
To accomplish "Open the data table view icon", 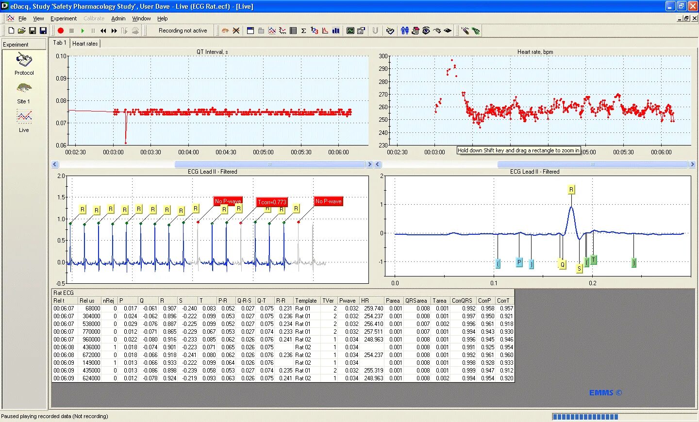I will pyautogui.click(x=293, y=30).
